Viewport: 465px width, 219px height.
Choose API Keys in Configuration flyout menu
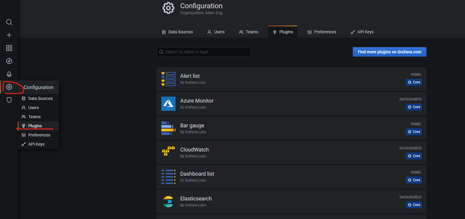click(x=38, y=144)
